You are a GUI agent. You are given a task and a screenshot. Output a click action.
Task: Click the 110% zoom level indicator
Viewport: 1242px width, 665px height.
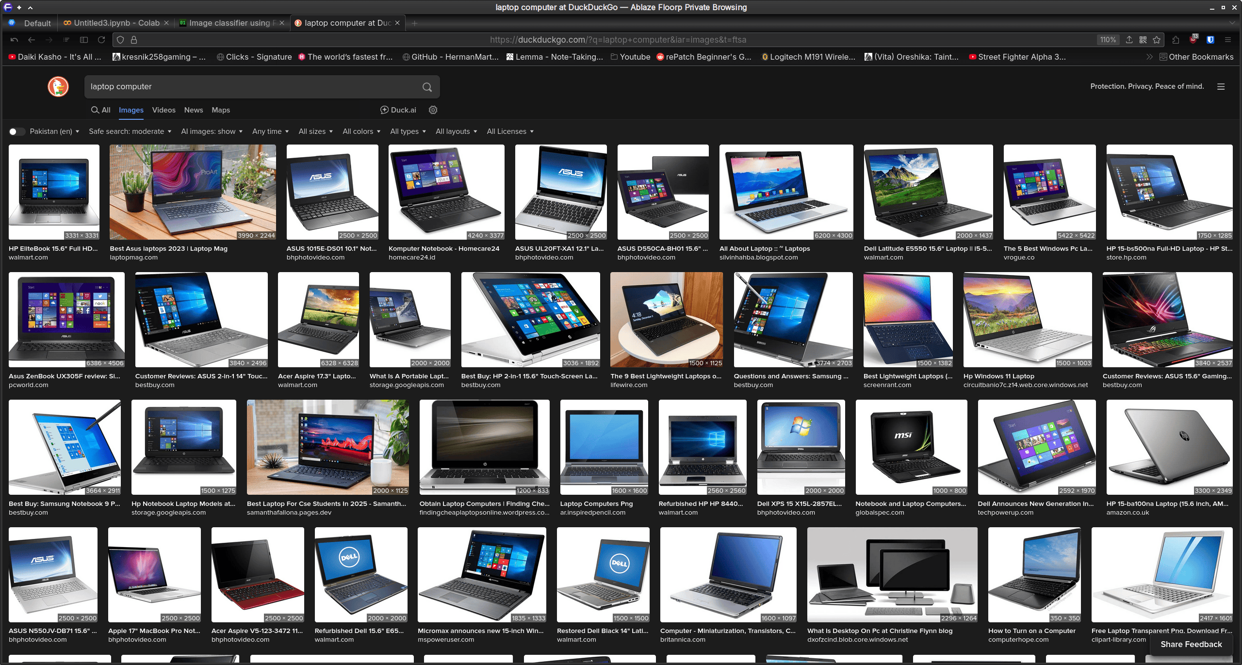click(1108, 40)
